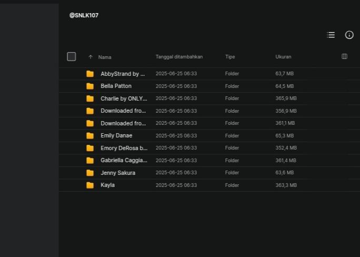Viewport: 360px width, 257px height.
Task: Click the @SNLK107 title
Action: [84, 15]
